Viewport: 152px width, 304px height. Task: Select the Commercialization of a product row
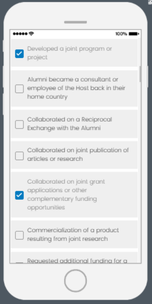74,234
